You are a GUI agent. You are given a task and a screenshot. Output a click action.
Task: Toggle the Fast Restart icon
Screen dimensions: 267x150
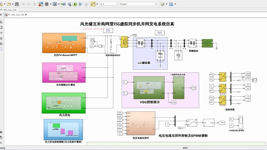pos(63,4)
